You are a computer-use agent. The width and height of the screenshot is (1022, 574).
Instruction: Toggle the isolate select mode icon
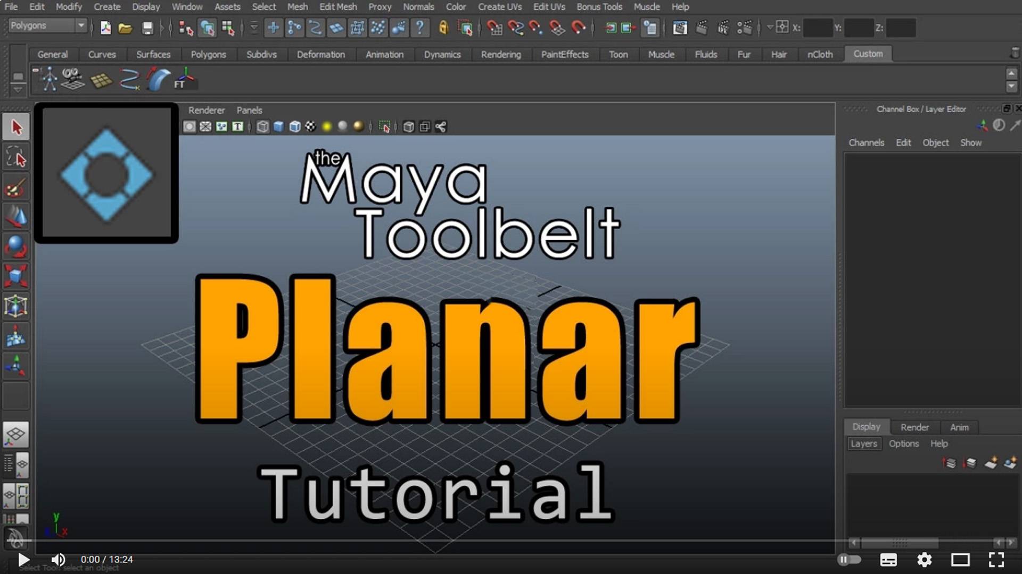tap(385, 126)
